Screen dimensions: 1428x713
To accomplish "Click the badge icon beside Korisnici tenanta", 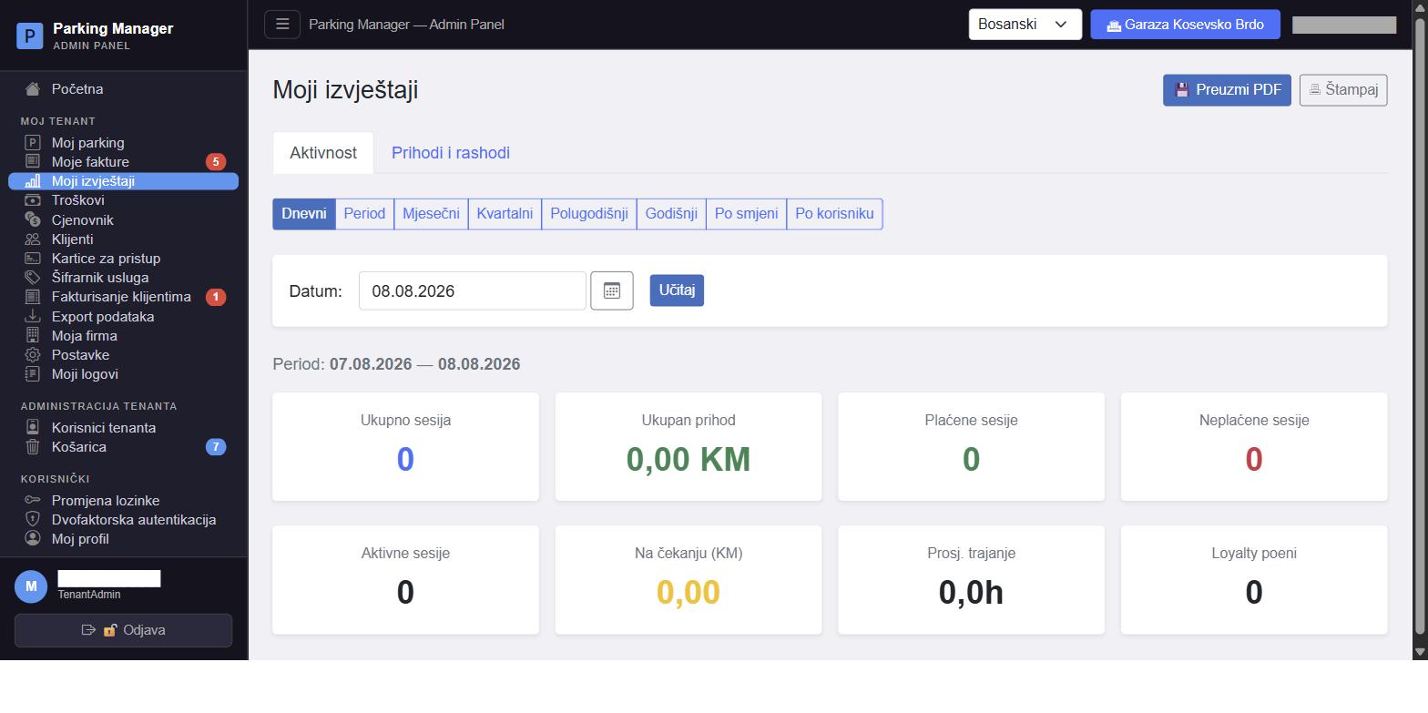I will pyautogui.click(x=33, y=428).
